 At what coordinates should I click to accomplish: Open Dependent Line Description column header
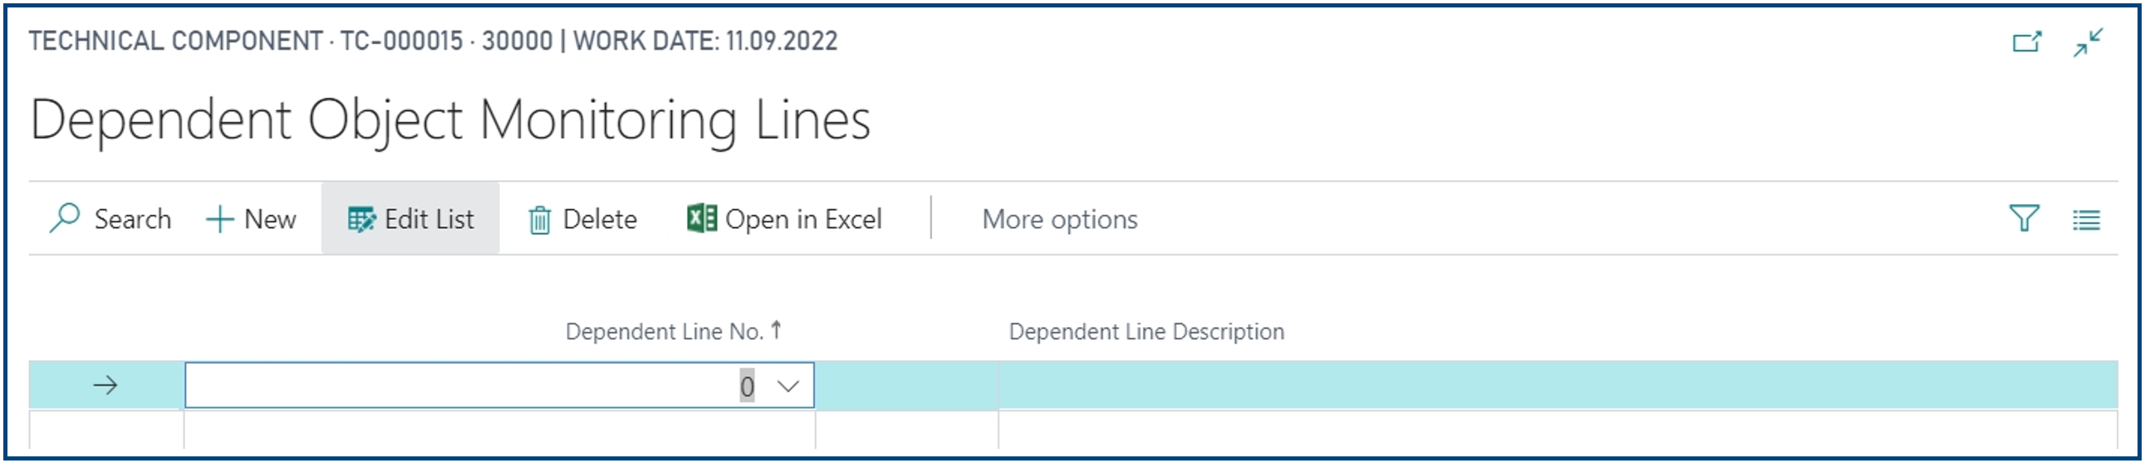(x=1146, y=332)
